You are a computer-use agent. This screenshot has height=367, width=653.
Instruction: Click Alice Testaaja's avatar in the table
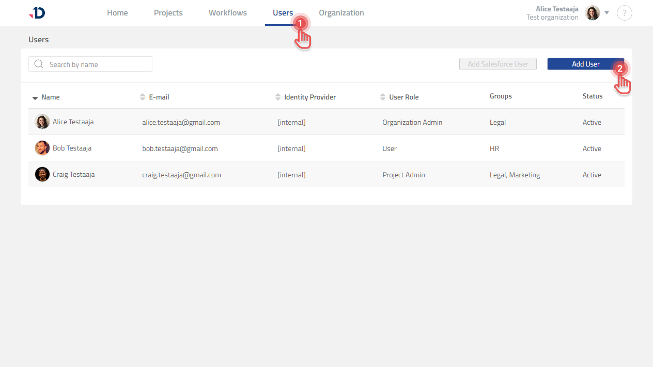pos(42,122)
